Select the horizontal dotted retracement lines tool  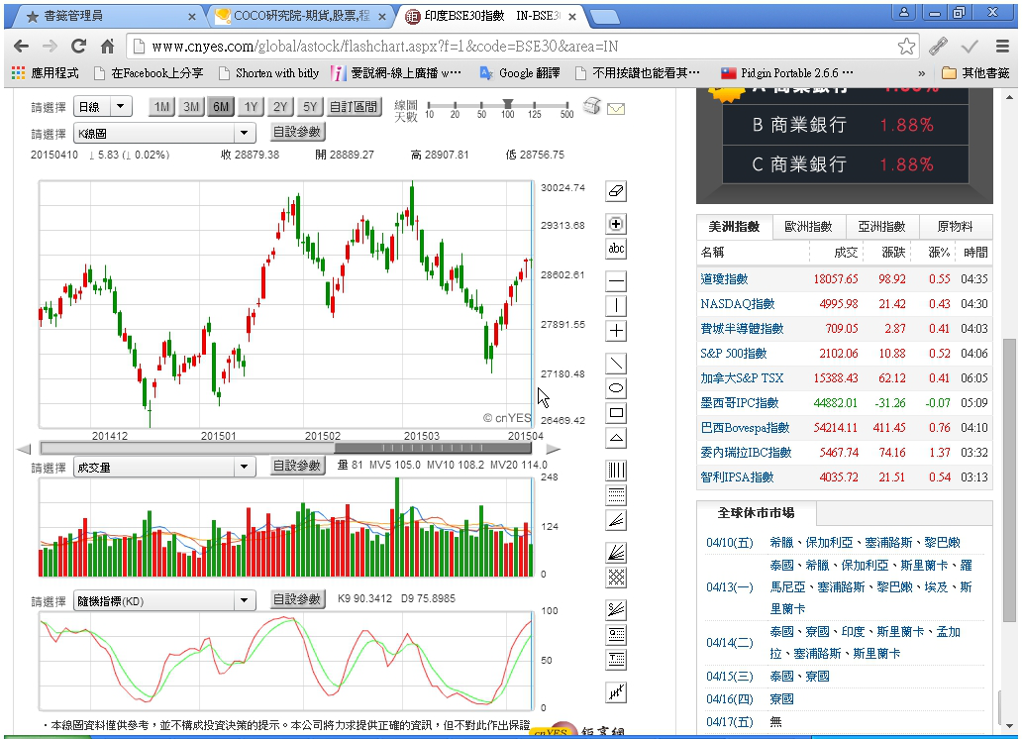tap(616, 495)
